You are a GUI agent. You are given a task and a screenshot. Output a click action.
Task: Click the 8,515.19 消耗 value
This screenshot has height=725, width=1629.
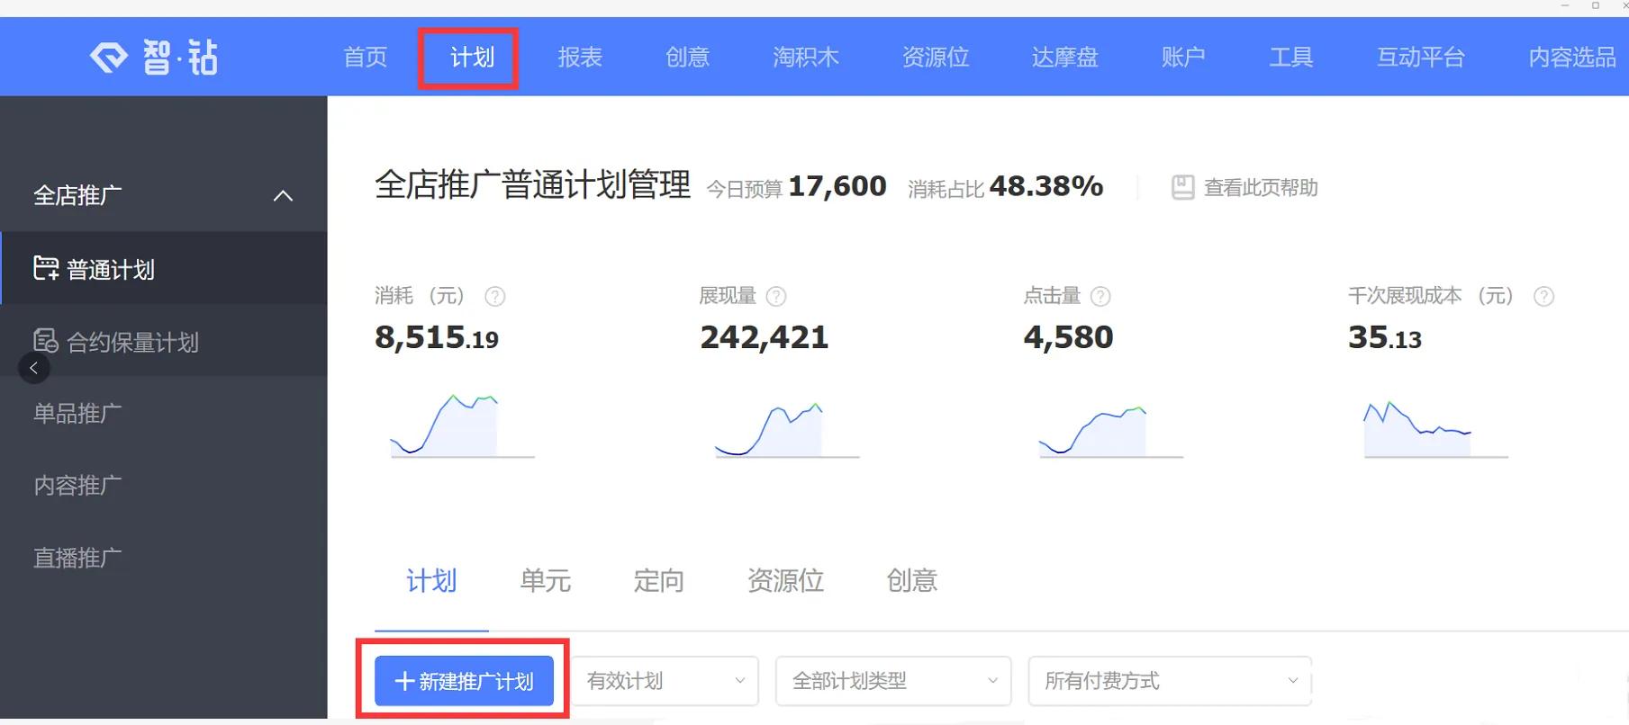coord(437,337)
